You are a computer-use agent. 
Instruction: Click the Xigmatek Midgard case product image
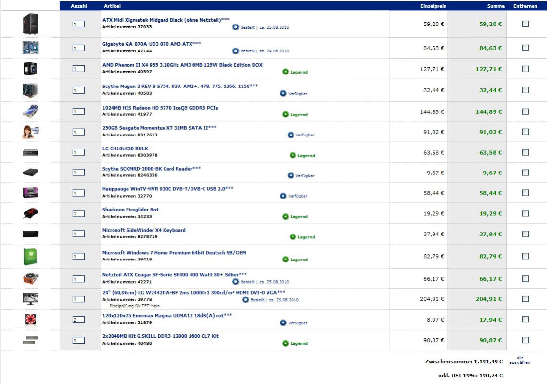click(x=30, y=24)
